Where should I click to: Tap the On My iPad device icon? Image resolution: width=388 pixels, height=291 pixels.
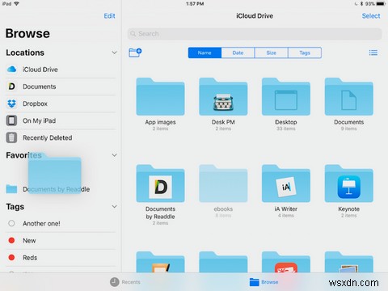pyautogui.click(x=11, y=120)
